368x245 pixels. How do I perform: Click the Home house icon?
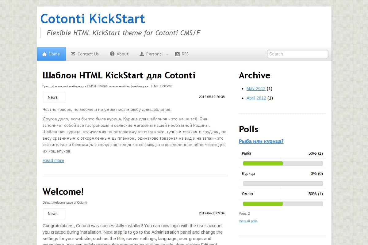pos(44,54)
